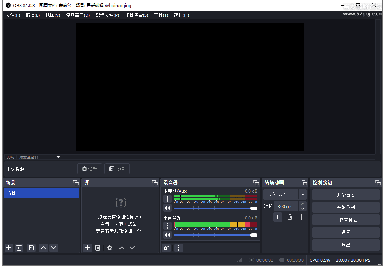Open the 视图(V) menu

click(53, 15)
